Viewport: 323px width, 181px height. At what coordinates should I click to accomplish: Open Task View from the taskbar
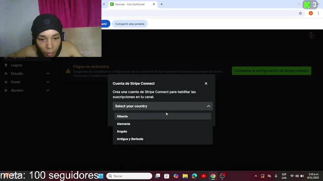click(x=157, y=176)
